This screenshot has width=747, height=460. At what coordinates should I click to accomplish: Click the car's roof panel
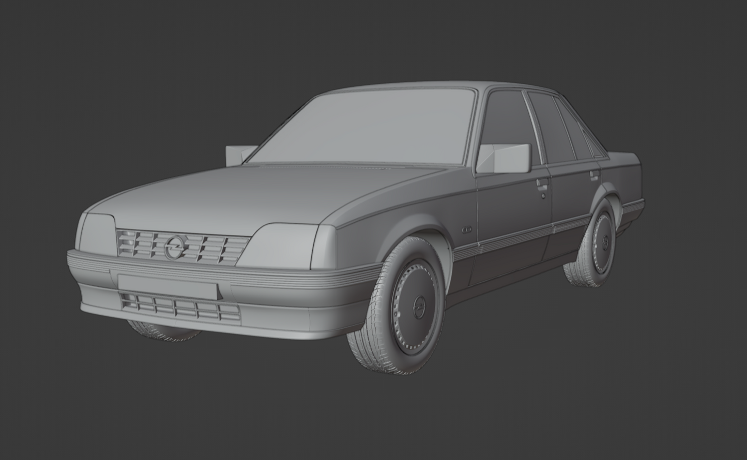[x=445, y=87]
